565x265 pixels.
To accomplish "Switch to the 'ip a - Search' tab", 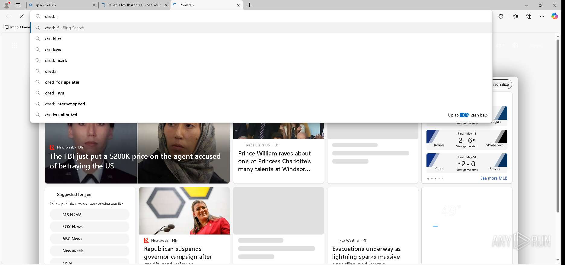I will tap(62, 5).
